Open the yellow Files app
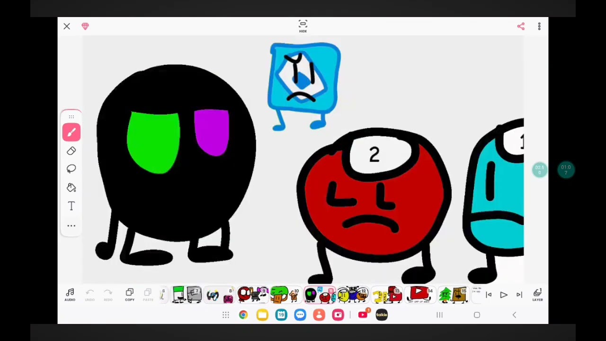Screen dimensions: 606x341 click(x=262, y=315)
